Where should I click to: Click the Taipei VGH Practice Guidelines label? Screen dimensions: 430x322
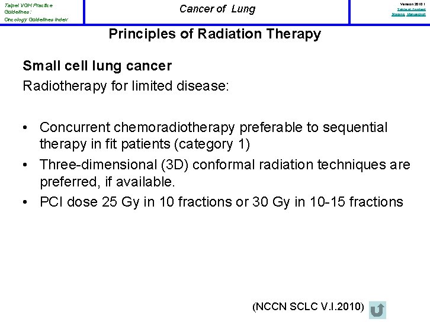tap(28, 8)
